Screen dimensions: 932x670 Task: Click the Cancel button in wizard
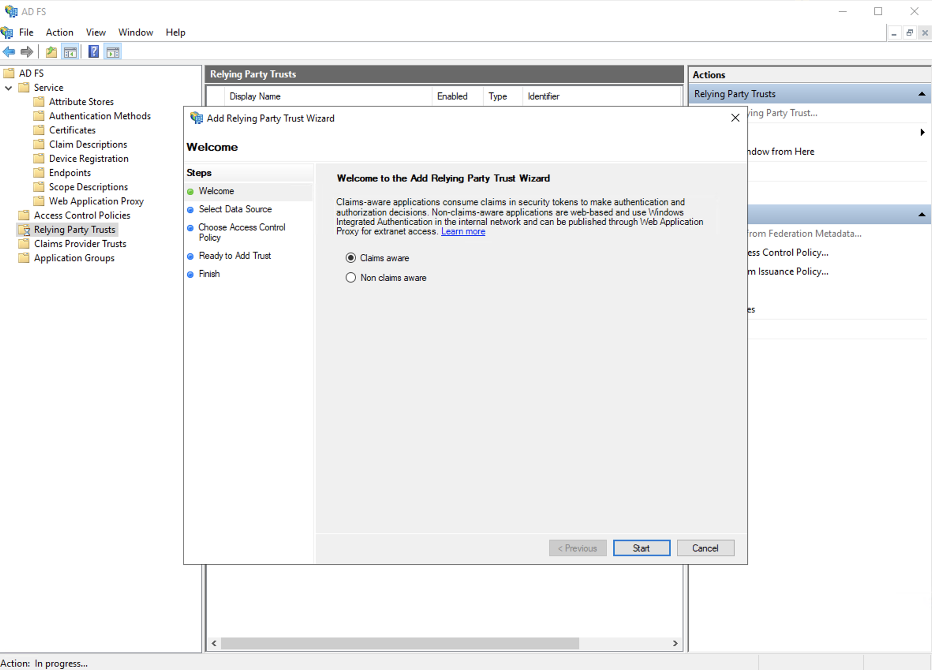[x=705, y=548]
